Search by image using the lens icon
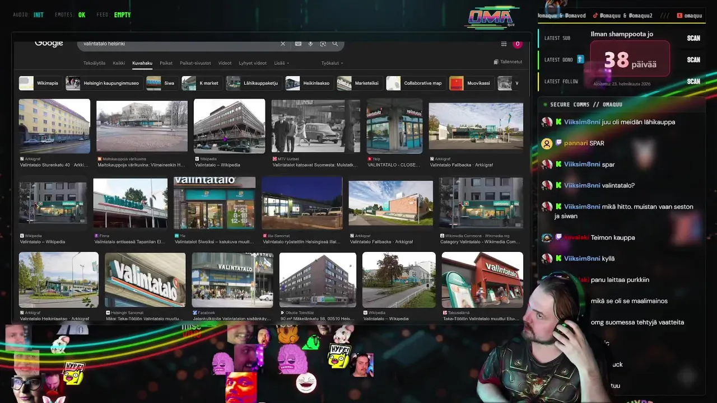 tap(323, 44)
